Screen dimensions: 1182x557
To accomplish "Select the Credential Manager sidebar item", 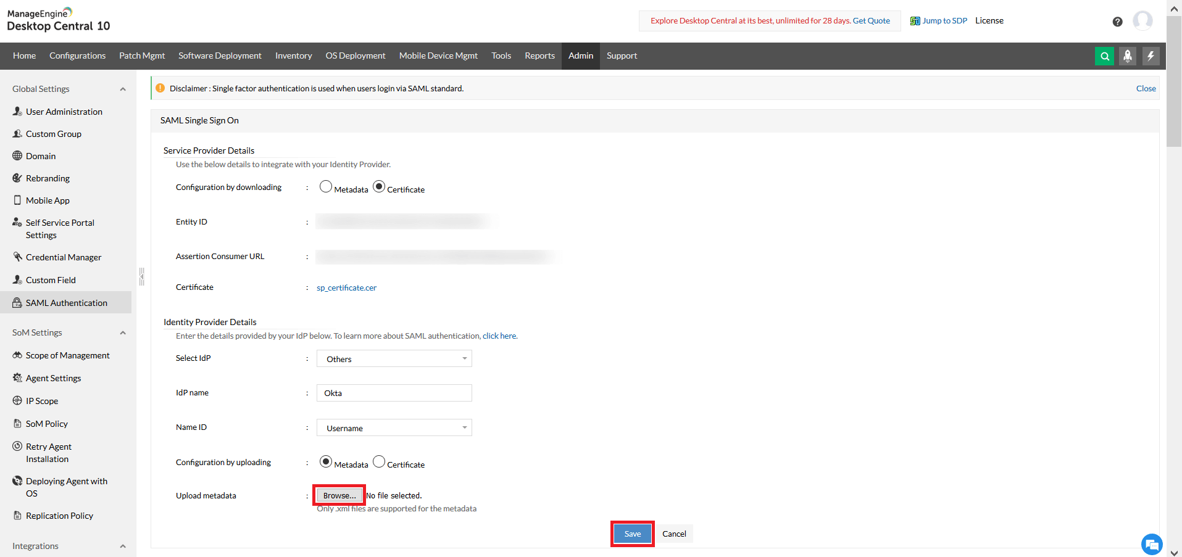I will pos(64,257).
